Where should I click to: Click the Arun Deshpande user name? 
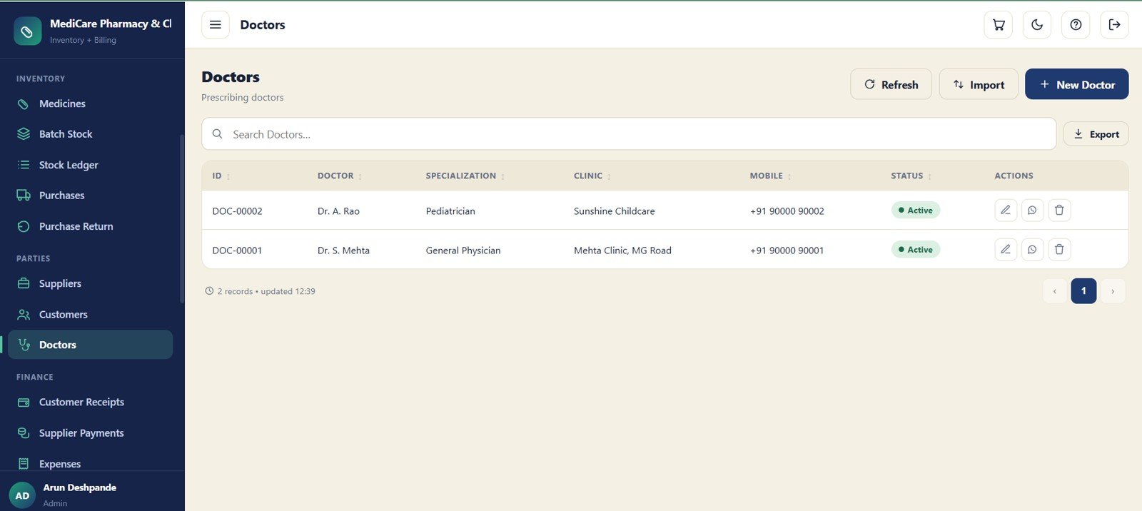click(x=79, y=487)
